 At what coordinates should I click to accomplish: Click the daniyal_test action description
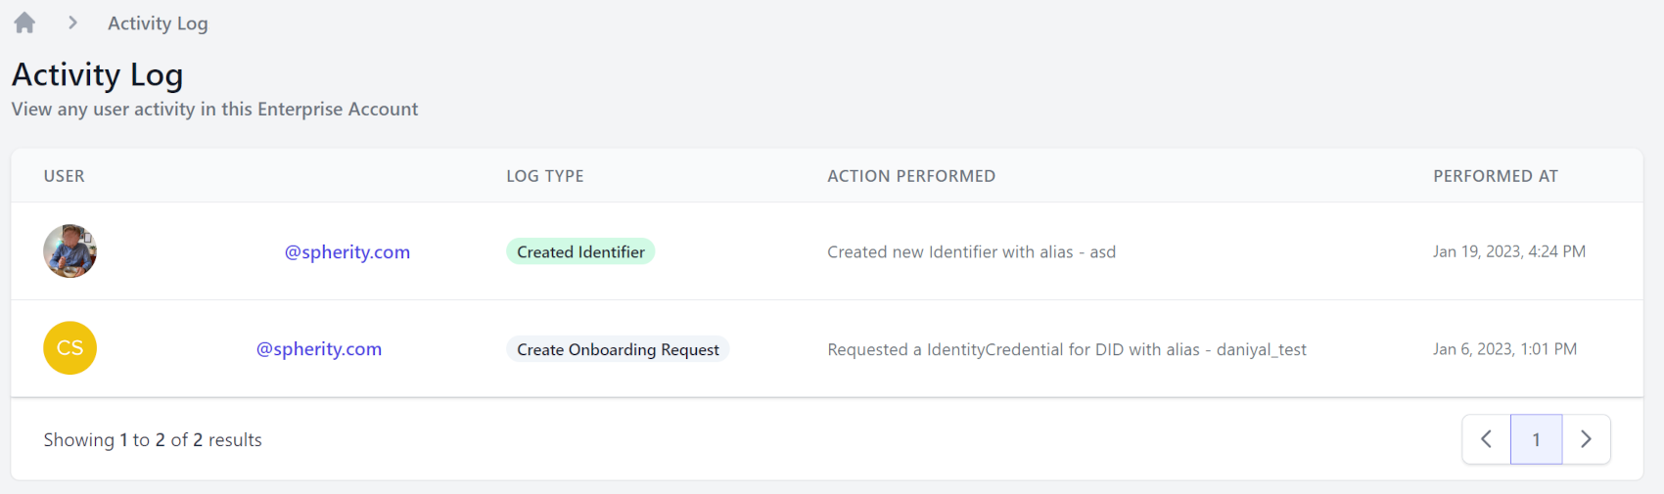coord(1066,350)
